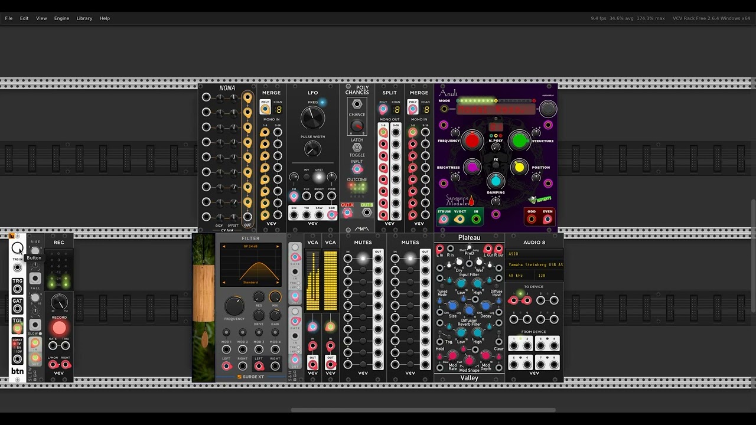Click the LFO FREQ knob
Image resolution: width=756 pixels, height=425 pixels.
[x=312, y=117]
